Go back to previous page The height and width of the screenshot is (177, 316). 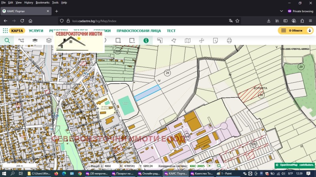point(6,21)
